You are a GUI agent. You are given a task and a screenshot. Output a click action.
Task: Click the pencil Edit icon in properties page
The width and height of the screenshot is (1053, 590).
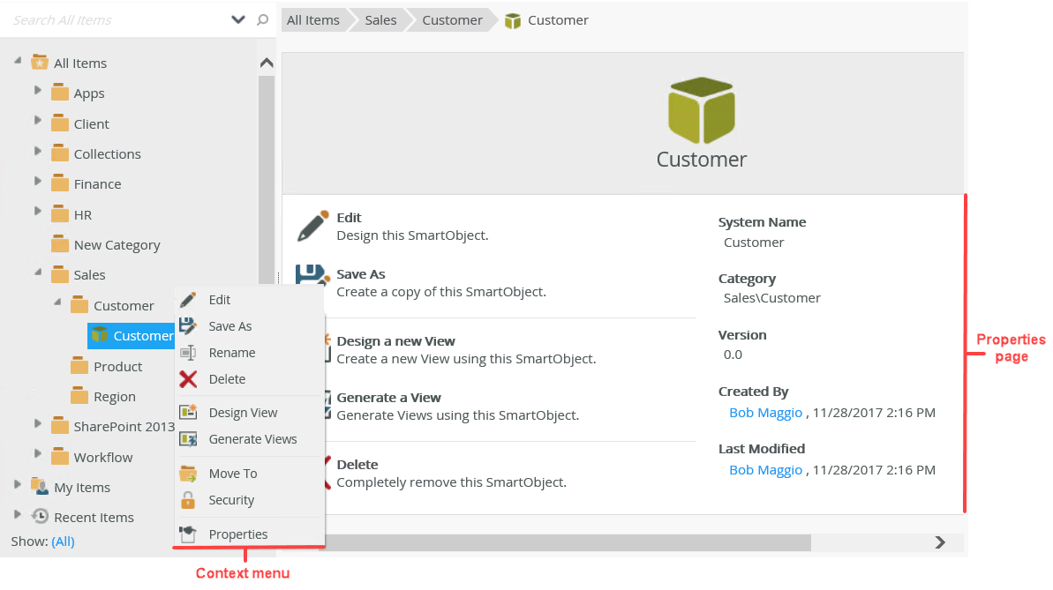point(312,226)
